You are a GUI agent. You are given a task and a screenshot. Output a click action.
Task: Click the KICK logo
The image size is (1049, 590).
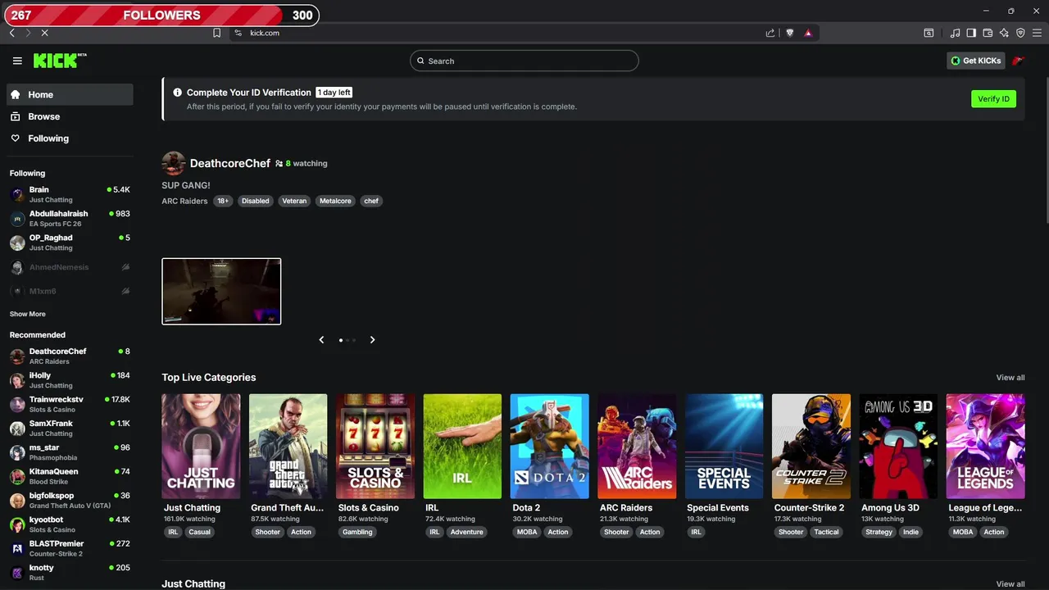pos(60,61)
